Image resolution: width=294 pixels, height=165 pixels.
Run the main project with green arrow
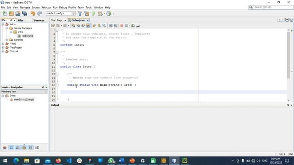tap(94, 13)
